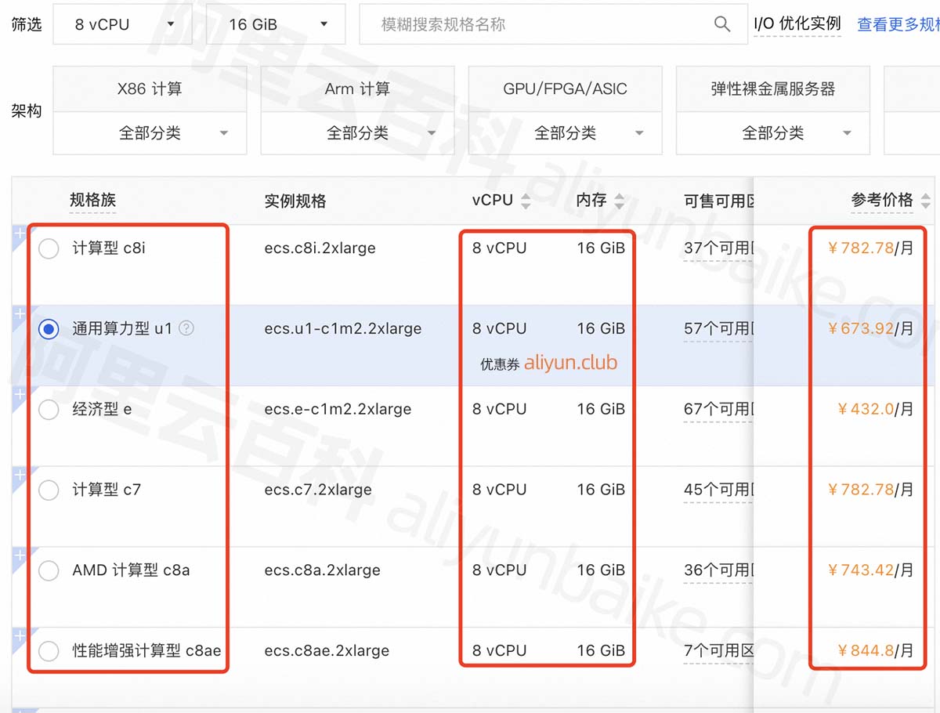Click the 45个可用区 link for c7
Image resolution: width=940 pixels, height=713 pixels.
pos(718,490)
